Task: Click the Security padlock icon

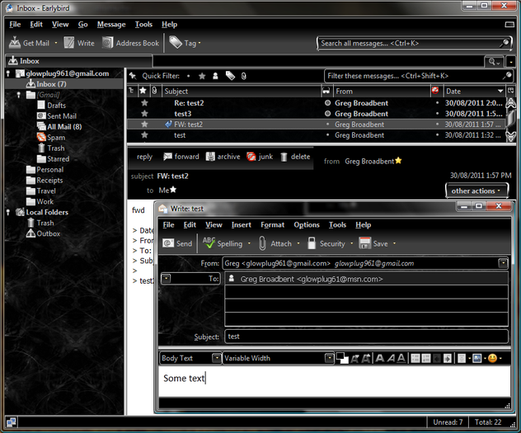Action: tap(312, 243)
